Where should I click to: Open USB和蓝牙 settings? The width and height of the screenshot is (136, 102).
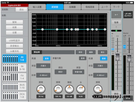[14, 41]
